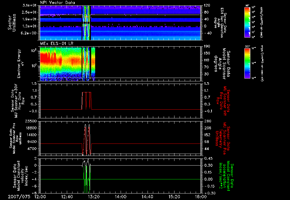Click the 4700 scanner position tick
This screenshot has height=200, width=290.
pos(32,149)
